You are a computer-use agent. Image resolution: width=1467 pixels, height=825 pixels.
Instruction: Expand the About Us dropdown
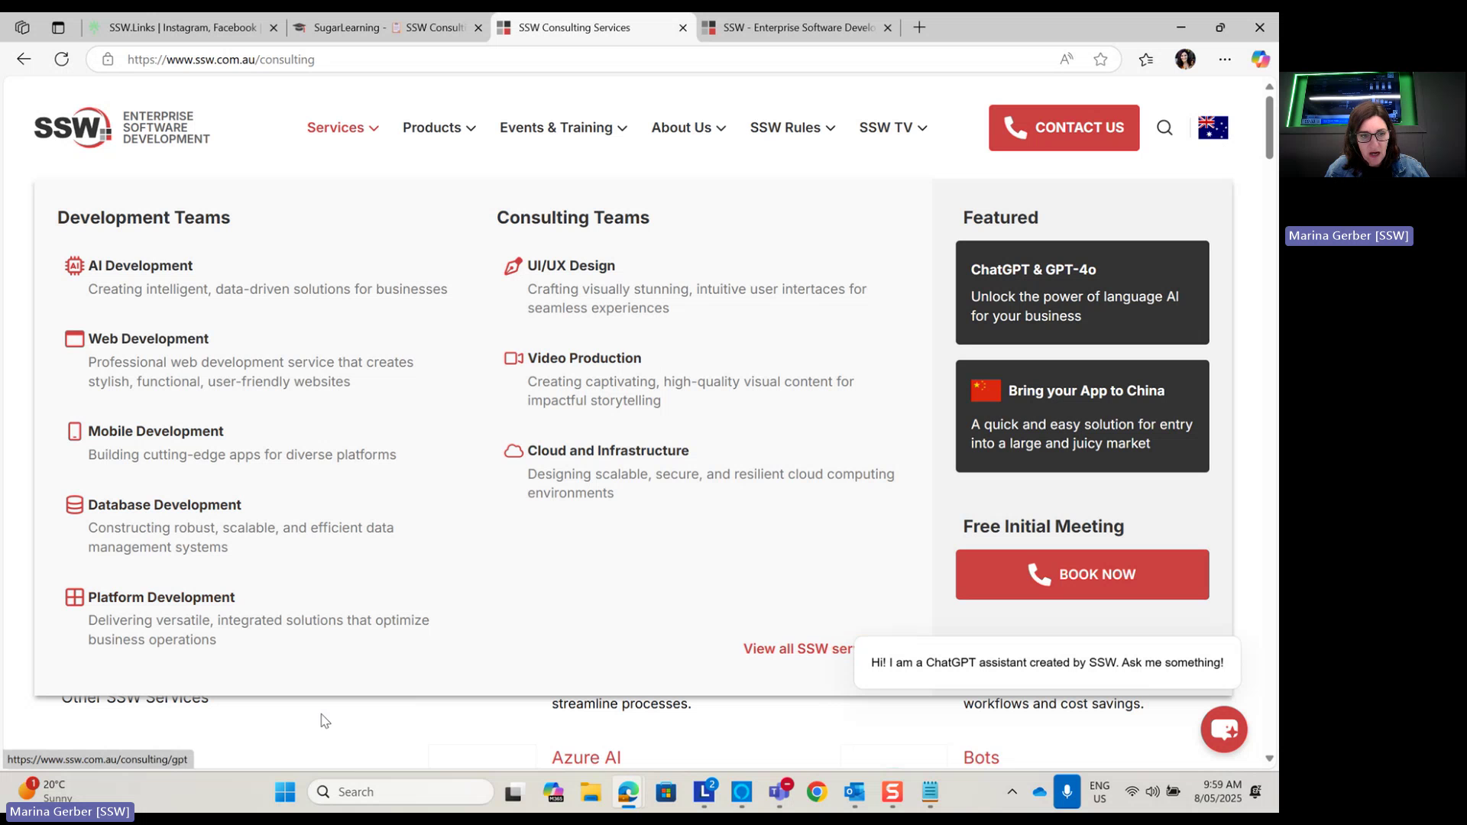tap(688, 128)
